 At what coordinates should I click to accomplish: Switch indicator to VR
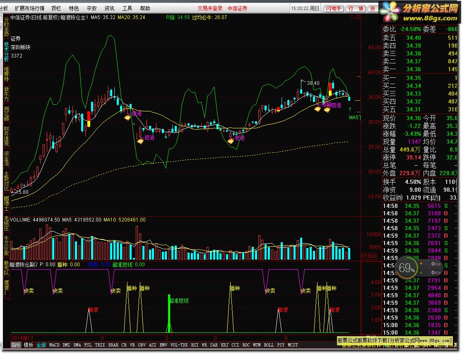tap(132, 345)
